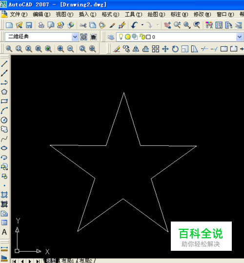The height and width of the screenshot is (263, 244).
Task: Click the Array tool icon
Action: coord(156,49)
